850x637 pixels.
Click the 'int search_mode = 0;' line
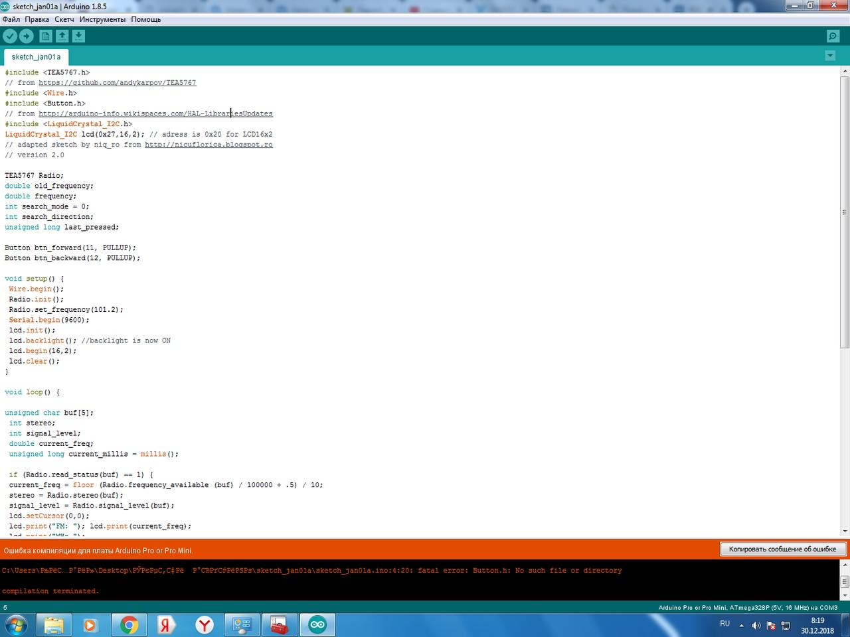coord(47,206)
